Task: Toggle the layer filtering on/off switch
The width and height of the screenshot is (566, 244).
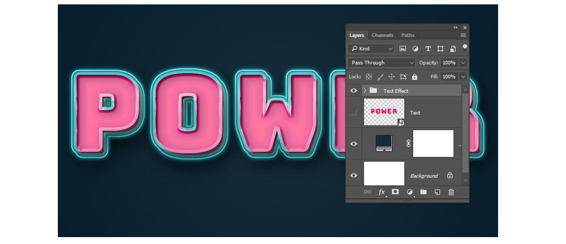Action: coord(465,48)
